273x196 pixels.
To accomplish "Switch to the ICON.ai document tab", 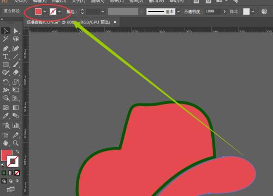I will (68, 22).
